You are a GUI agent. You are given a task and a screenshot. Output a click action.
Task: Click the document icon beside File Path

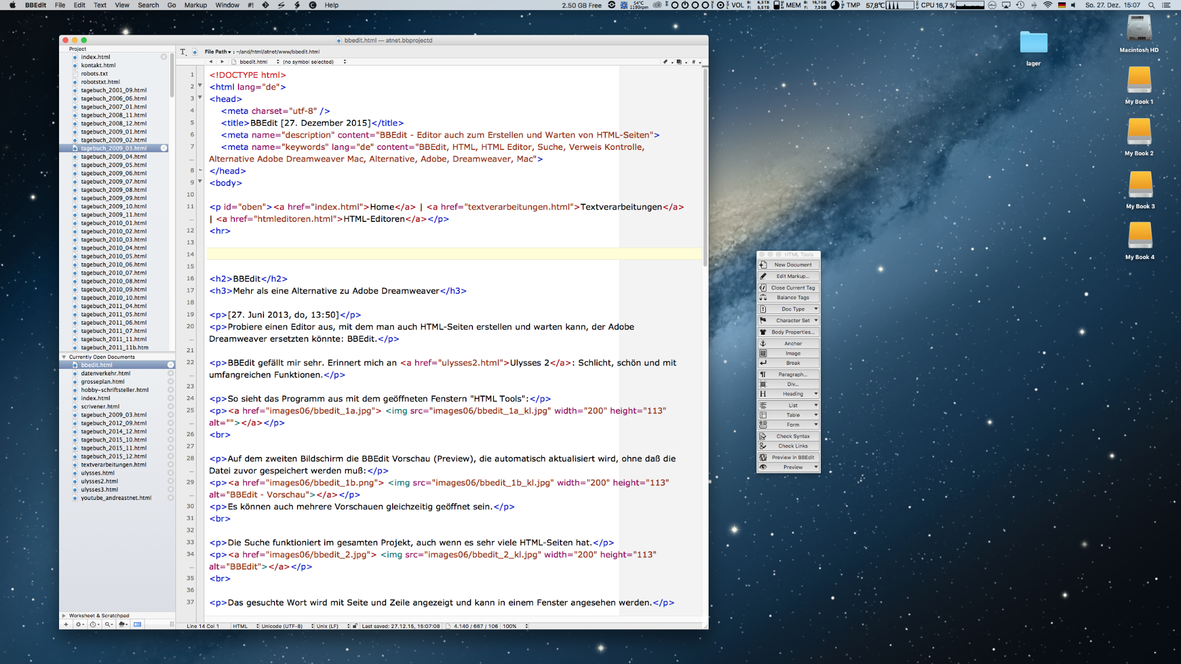(195, 52)
